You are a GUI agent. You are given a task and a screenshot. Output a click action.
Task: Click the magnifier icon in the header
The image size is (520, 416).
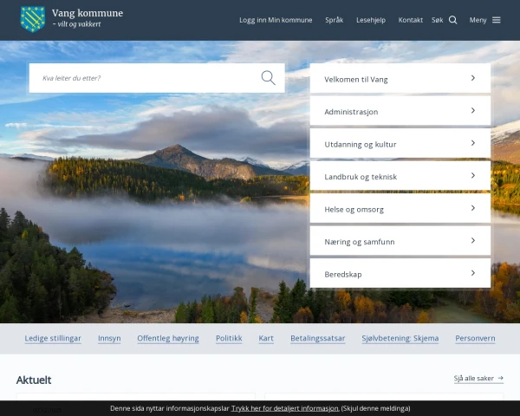click(x=453, y=20)
